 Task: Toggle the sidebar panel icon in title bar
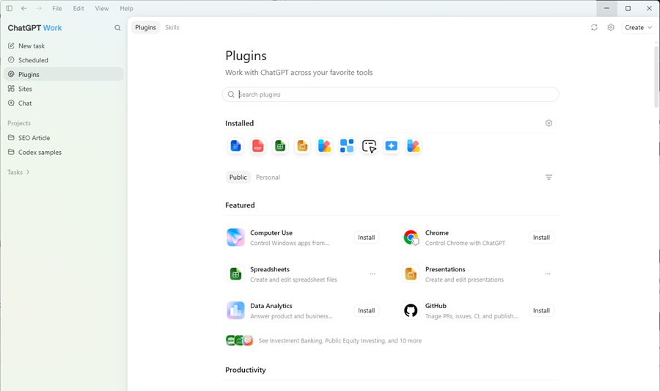(10, 8)
